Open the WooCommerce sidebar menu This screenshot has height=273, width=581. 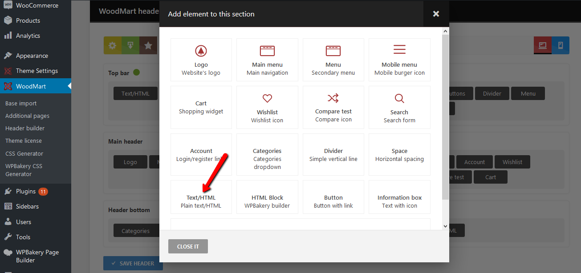(36, 5)
